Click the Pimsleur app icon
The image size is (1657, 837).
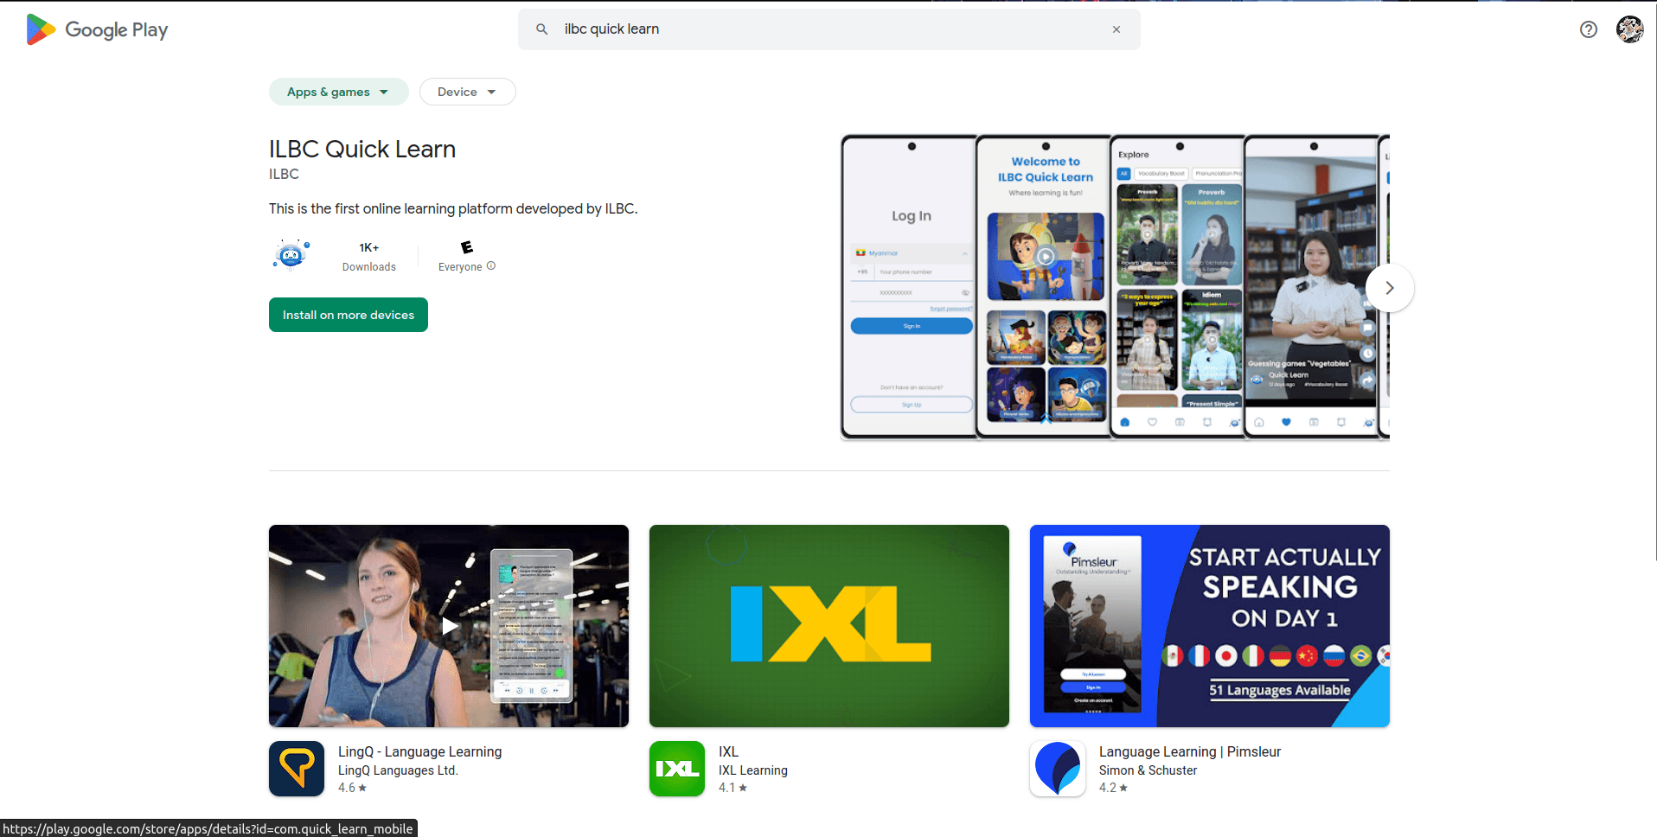pyautogui.click(x=1058, y=769)
